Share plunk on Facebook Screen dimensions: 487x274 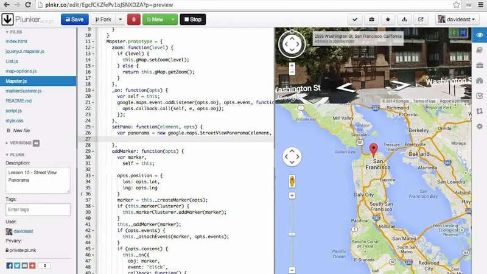click(9, 265)
